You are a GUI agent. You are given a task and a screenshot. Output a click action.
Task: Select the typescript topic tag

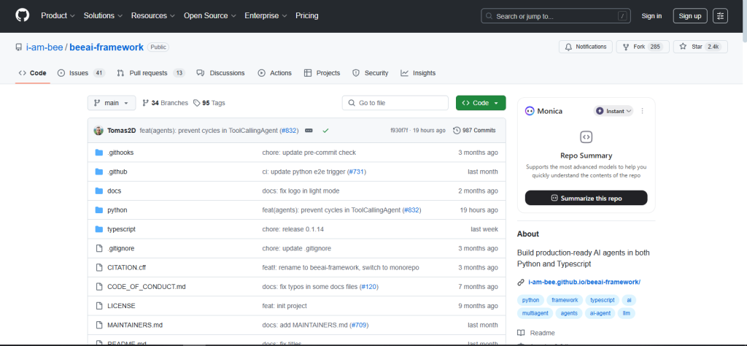click(603, 300)
